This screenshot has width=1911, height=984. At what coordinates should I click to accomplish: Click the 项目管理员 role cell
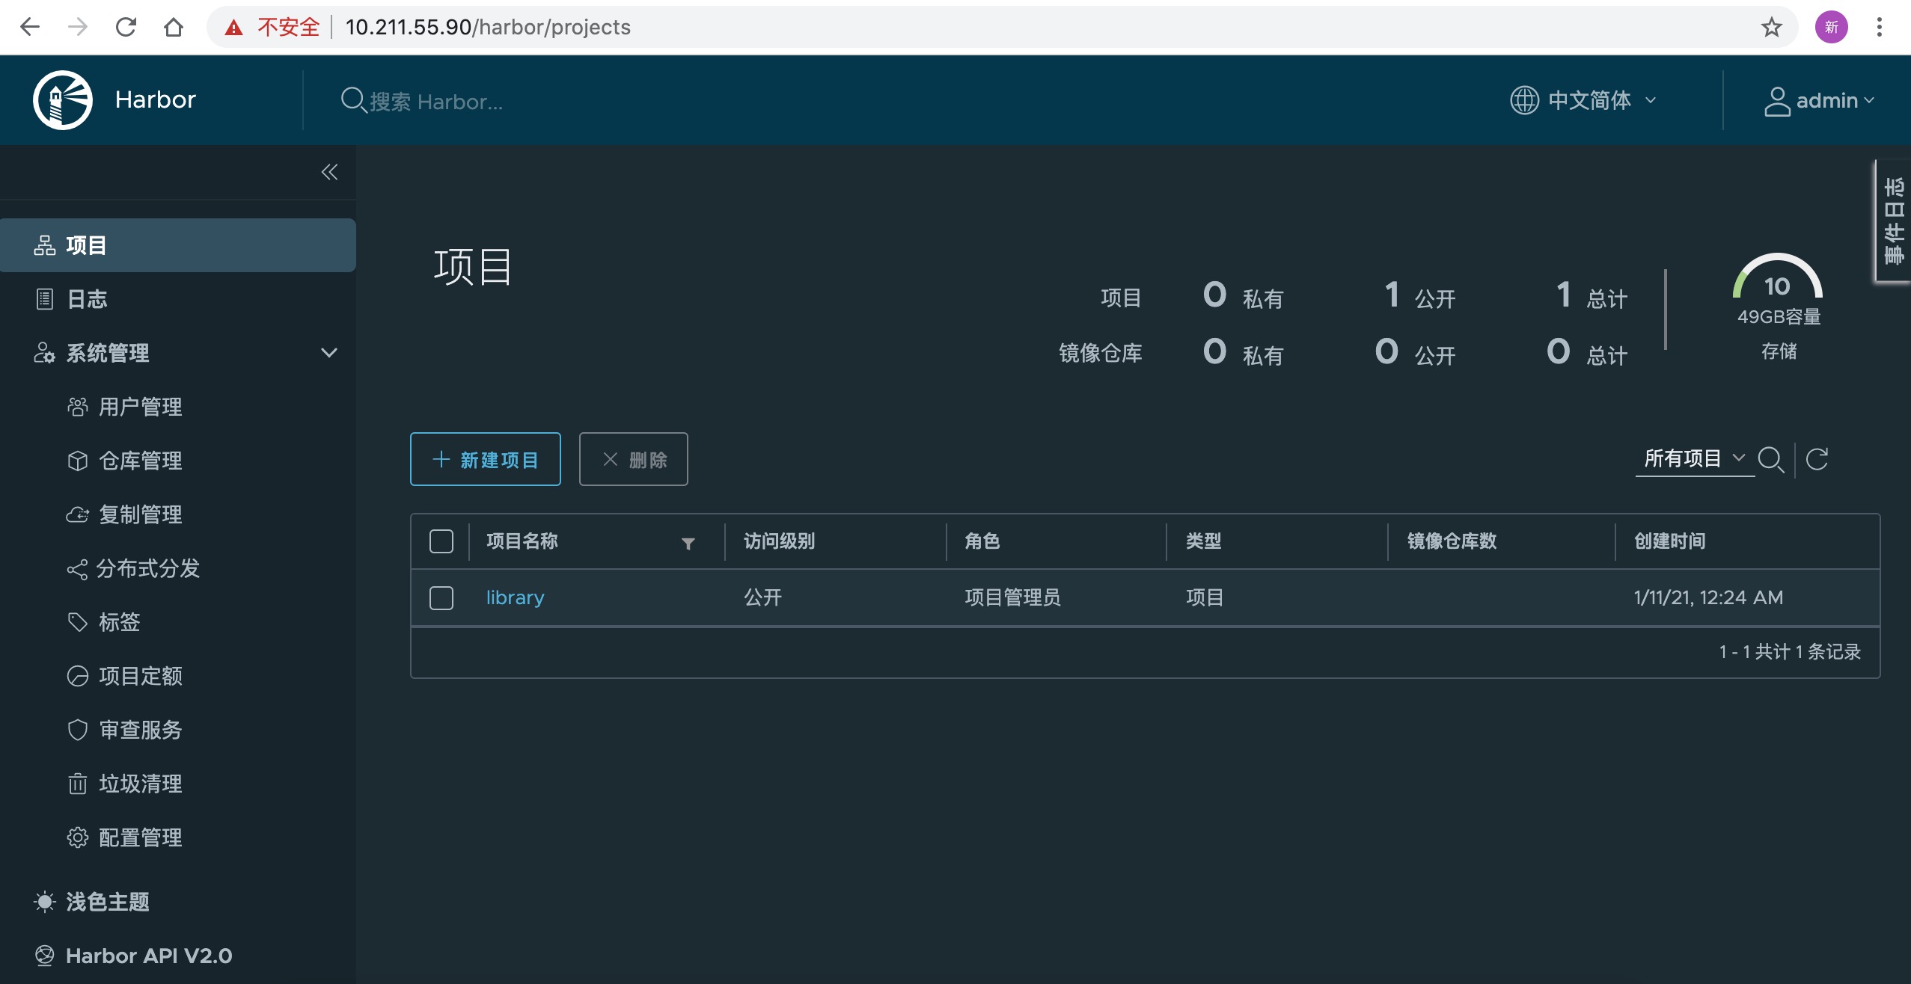pyautogui.click(x=1012, y=597)
